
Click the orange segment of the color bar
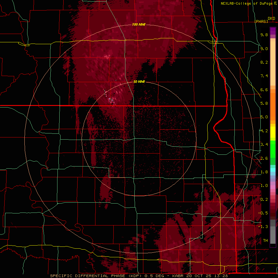click(x=273, y=106)
